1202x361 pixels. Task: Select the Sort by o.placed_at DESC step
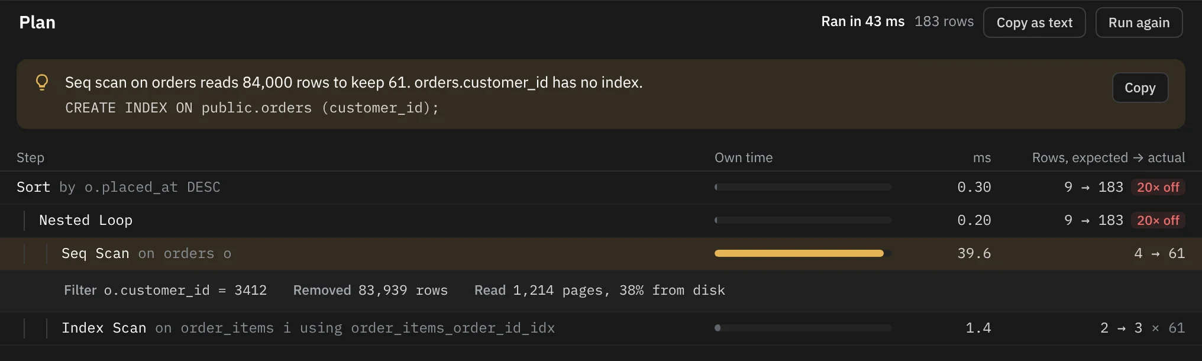coord(601,188)
